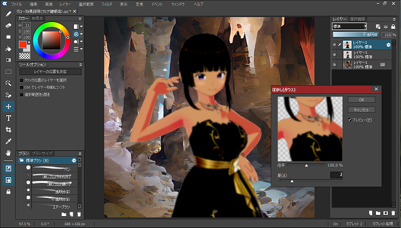Select the Eyedropper tool
The height and width of the screenshot is (228, 401).
pyautogui.click(x=8, y=142)
